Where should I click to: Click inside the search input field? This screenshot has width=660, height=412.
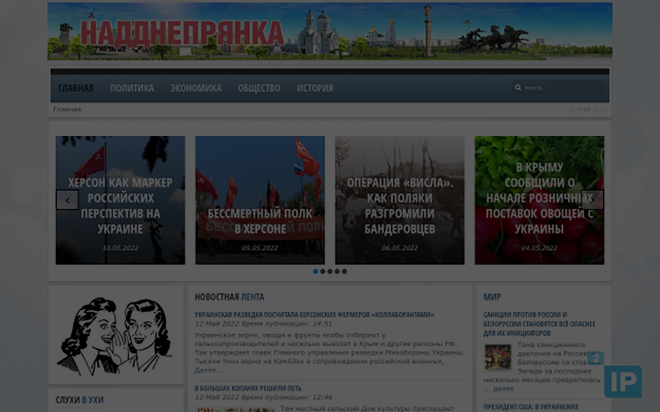click(561, 88)
